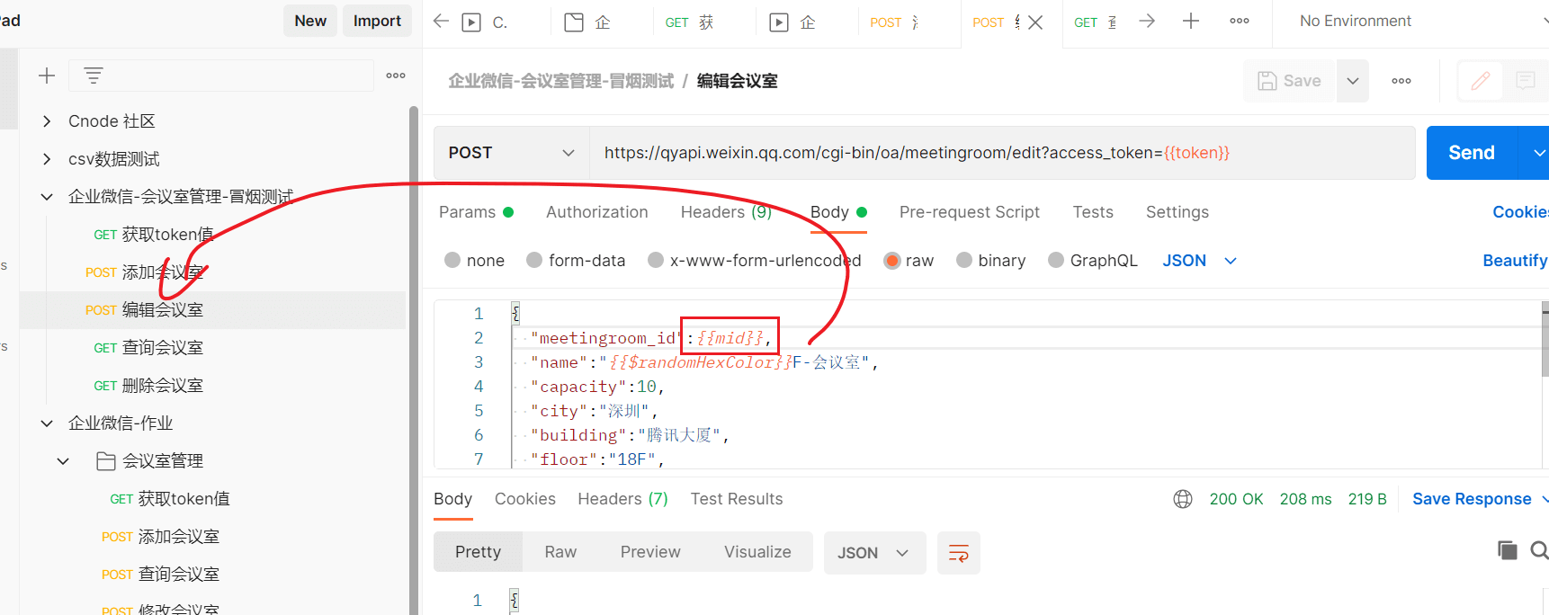
Task: Open the Save options dropdown arrow
Action: [1353, 81]
